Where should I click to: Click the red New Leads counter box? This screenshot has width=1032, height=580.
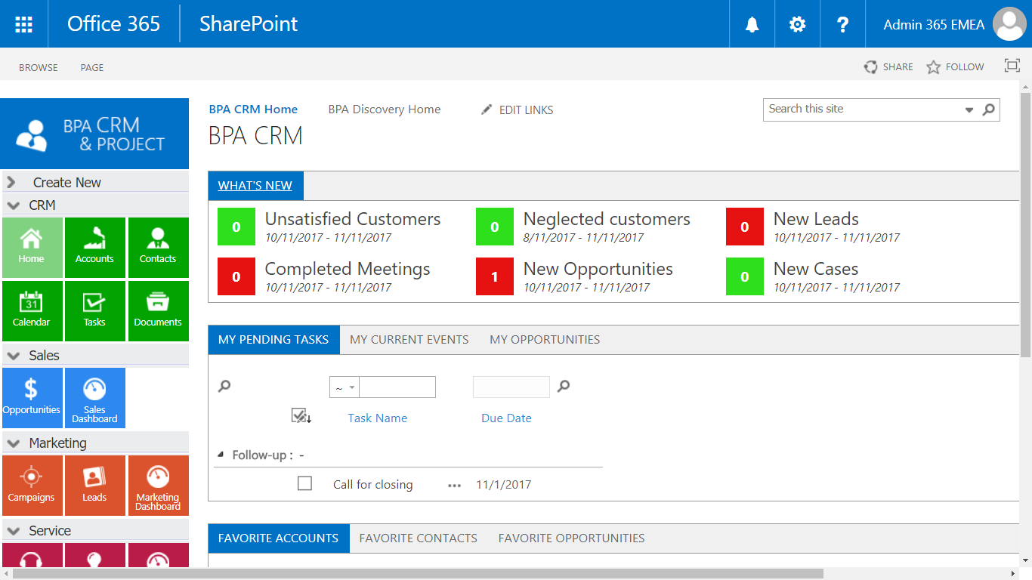coord(744,227)
